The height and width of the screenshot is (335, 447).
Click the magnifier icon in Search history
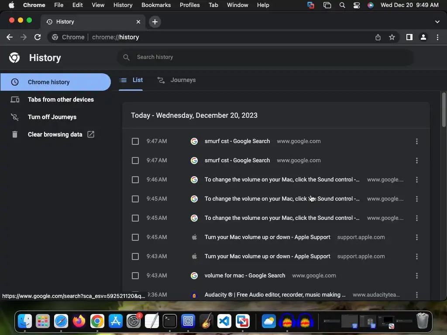point(126,57)
